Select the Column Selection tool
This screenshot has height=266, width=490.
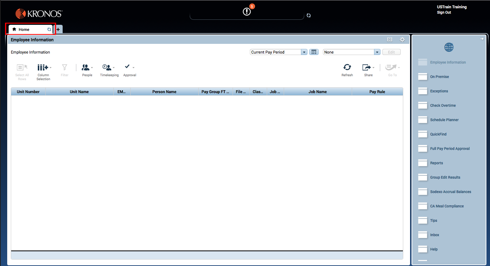pos(43,70)
